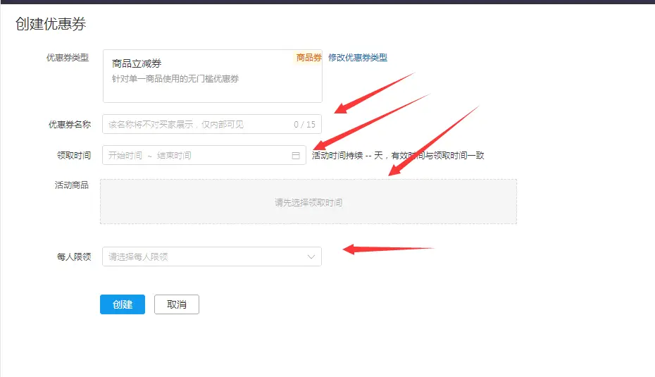Click the 创建优惠券 page heading
The height and width of the screenshot is (377, 655).
pyautogui.click(x=51, y=24)
